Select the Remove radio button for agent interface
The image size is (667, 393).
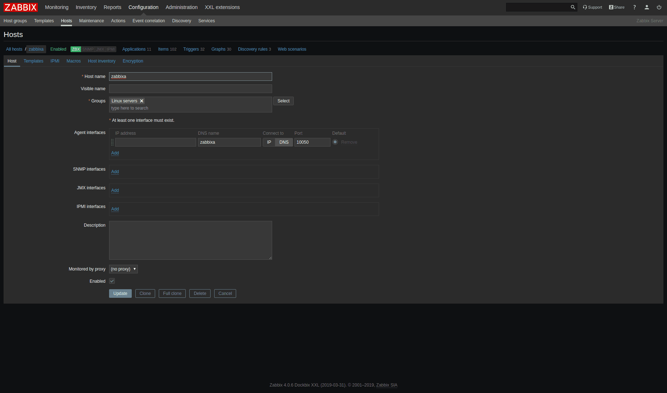coord(335,142)
